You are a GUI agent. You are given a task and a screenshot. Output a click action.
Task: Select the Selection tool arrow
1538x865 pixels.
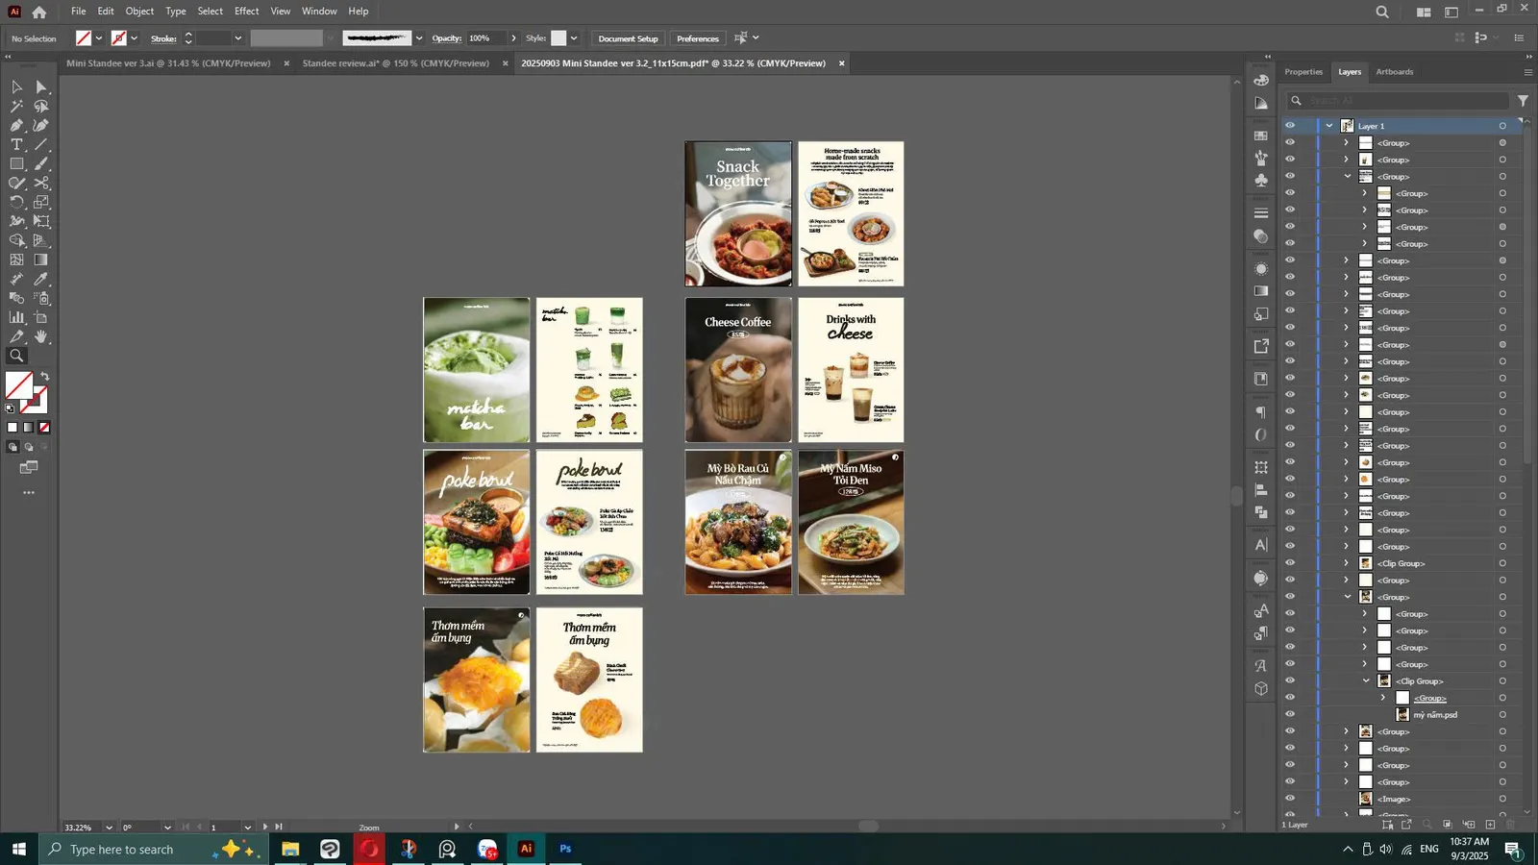coord(16,86)
